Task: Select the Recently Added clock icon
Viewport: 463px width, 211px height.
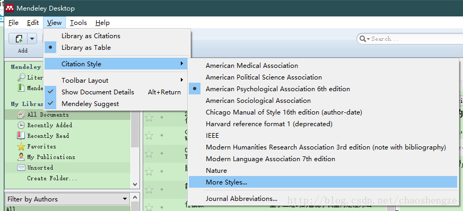Action: pyautogui.click(x=21, y=125)
